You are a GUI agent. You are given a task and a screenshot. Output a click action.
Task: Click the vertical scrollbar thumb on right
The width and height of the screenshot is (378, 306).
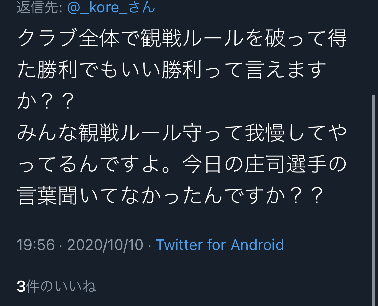pos(373,201)
